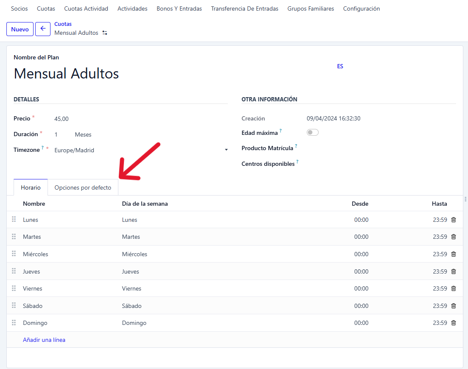Viewport: 468px width, 369px height.
Task: Open the Configuración menu
Action: pos(361,8)
